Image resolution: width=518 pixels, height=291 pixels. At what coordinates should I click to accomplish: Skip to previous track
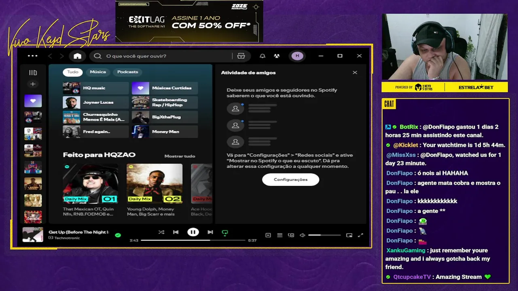coord(176,232)
